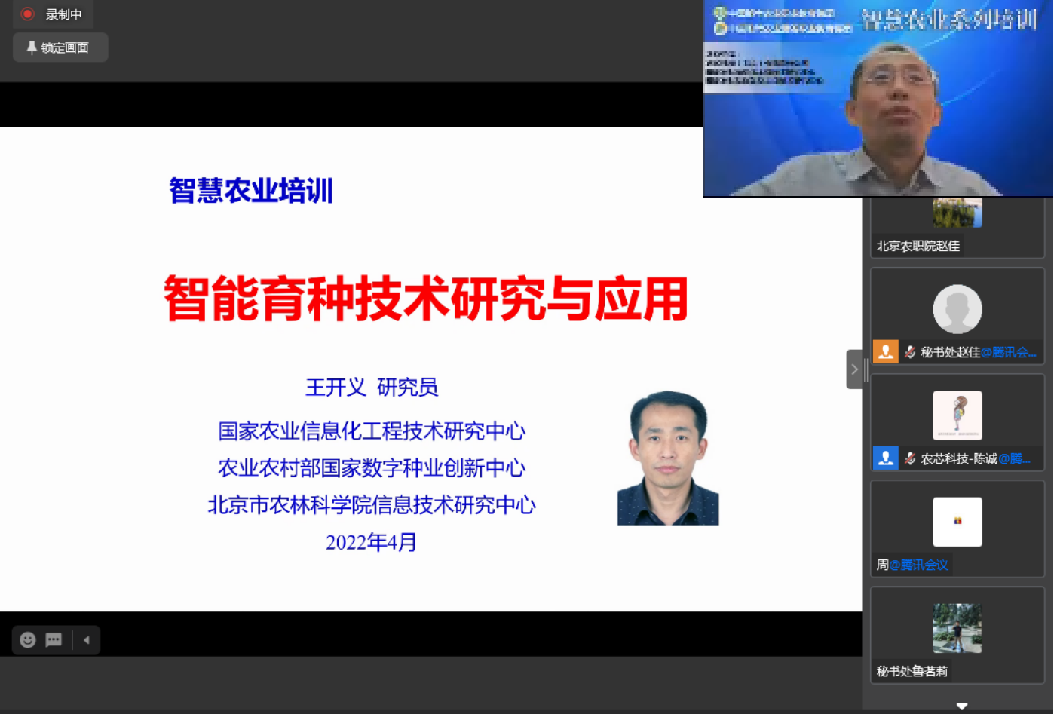Toggle muted microphone of 农芯科技-陈诚
This screenshot has height=714, width=1054.
point(910,458)
